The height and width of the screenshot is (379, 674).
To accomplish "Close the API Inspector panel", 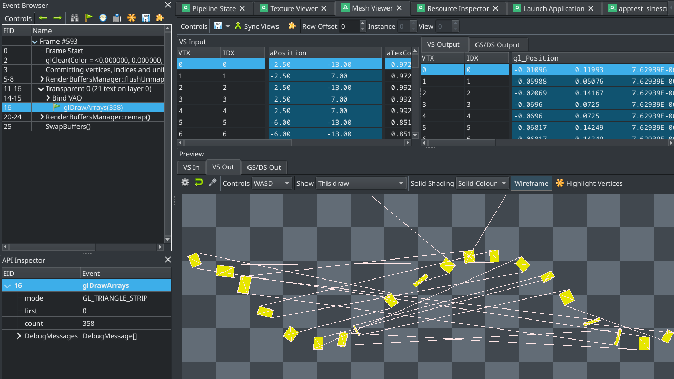I will tap(168, 260).
